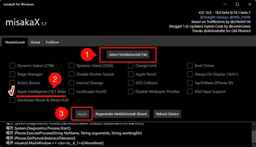Click the Reboot Device button
The image size is (256, 147).
click(x=167, y=114)
